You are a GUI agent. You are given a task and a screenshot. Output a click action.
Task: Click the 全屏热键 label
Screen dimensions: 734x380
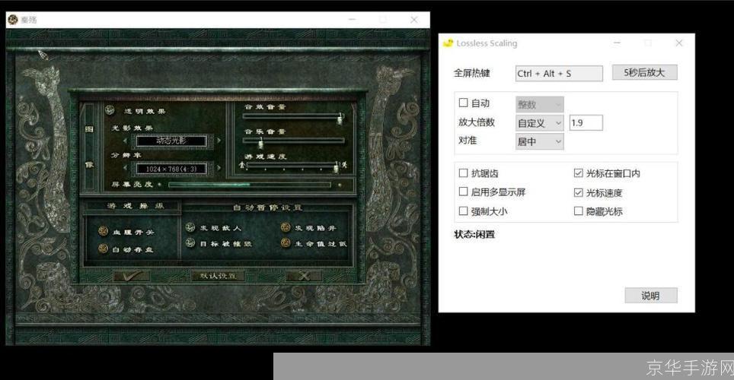click(x=471, y=73)
